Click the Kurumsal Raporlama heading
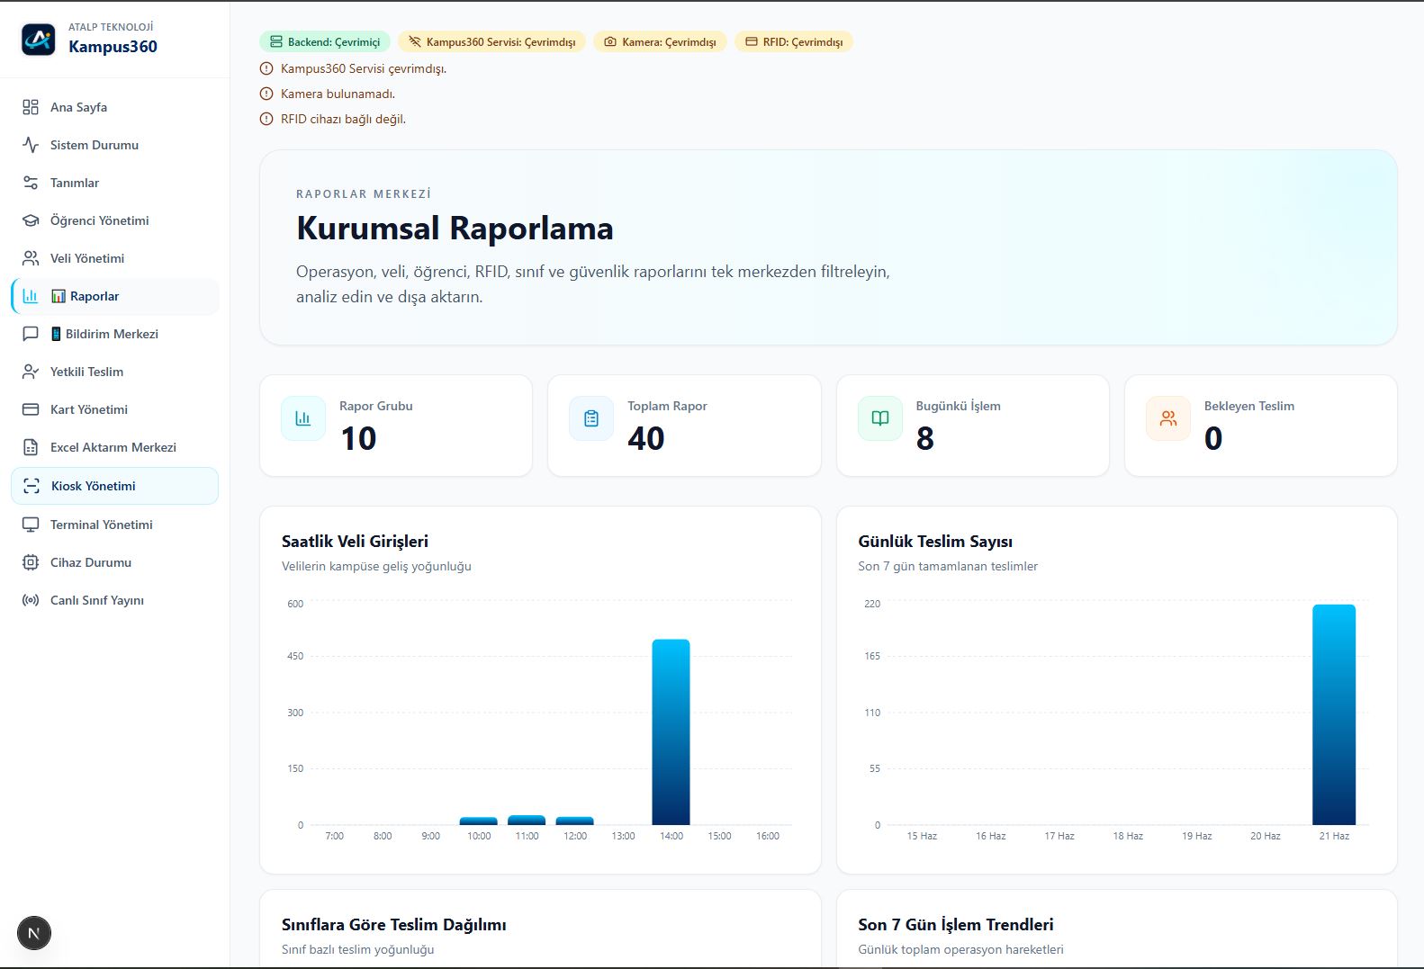The image size is (1424, 969). [455, 229]
